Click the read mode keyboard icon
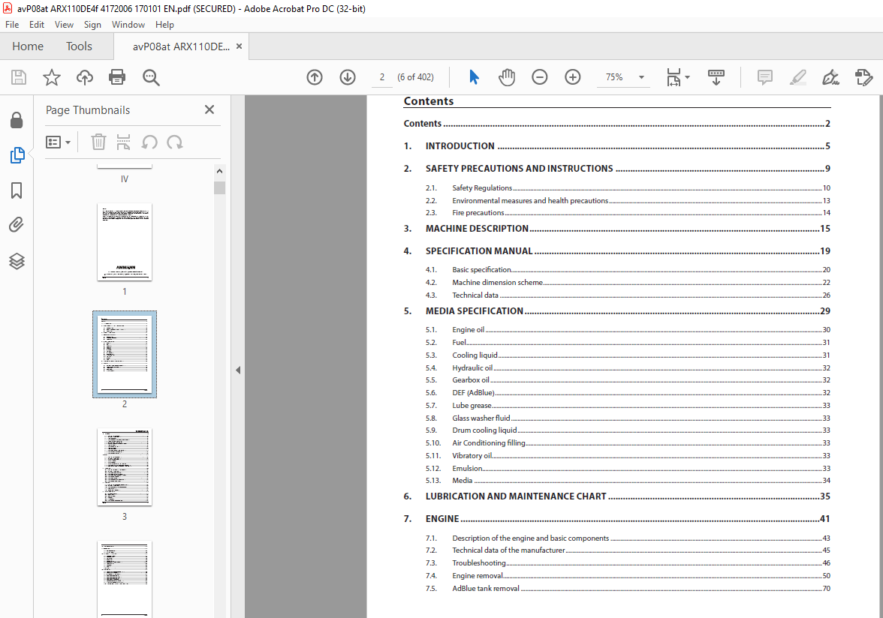Image resolution: width=883 pixels, height=618 pixels. pyautogui.click(x=716, y=77)
